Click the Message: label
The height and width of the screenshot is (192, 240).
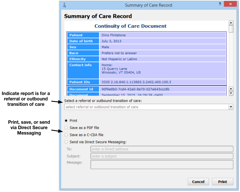(x=75, y=163)
